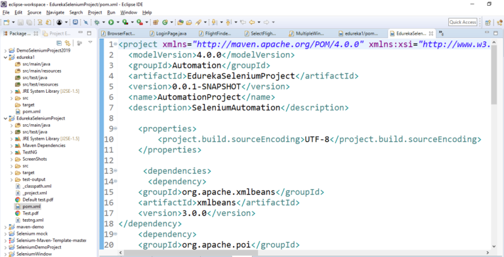
Task: Open the Coverage dropdown arrow
Action: pos(133,22)
